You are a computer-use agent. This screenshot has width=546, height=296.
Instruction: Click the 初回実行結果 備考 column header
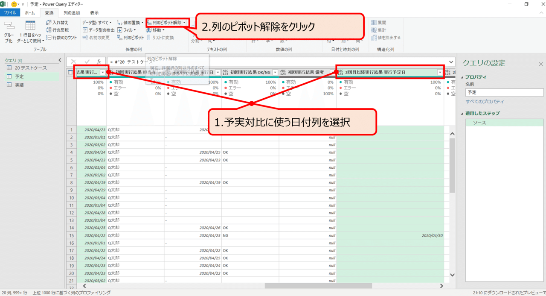(x=308, y=73)
